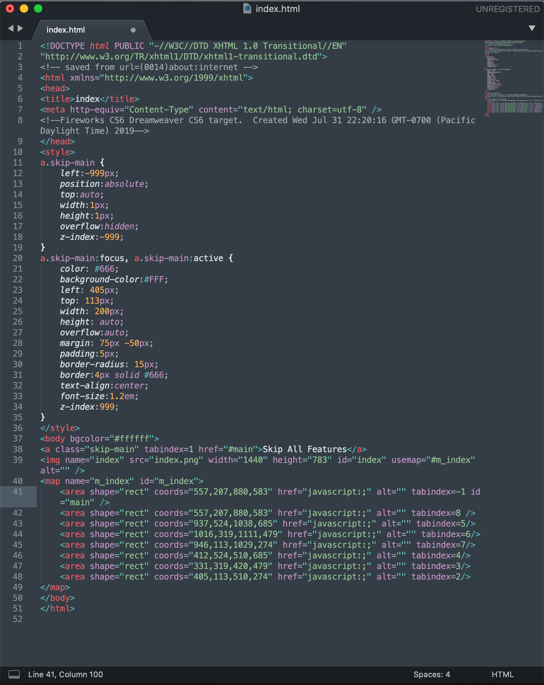
Task: Click coords "937,524,1038,685" area line
Action: [x=268, y=524]
